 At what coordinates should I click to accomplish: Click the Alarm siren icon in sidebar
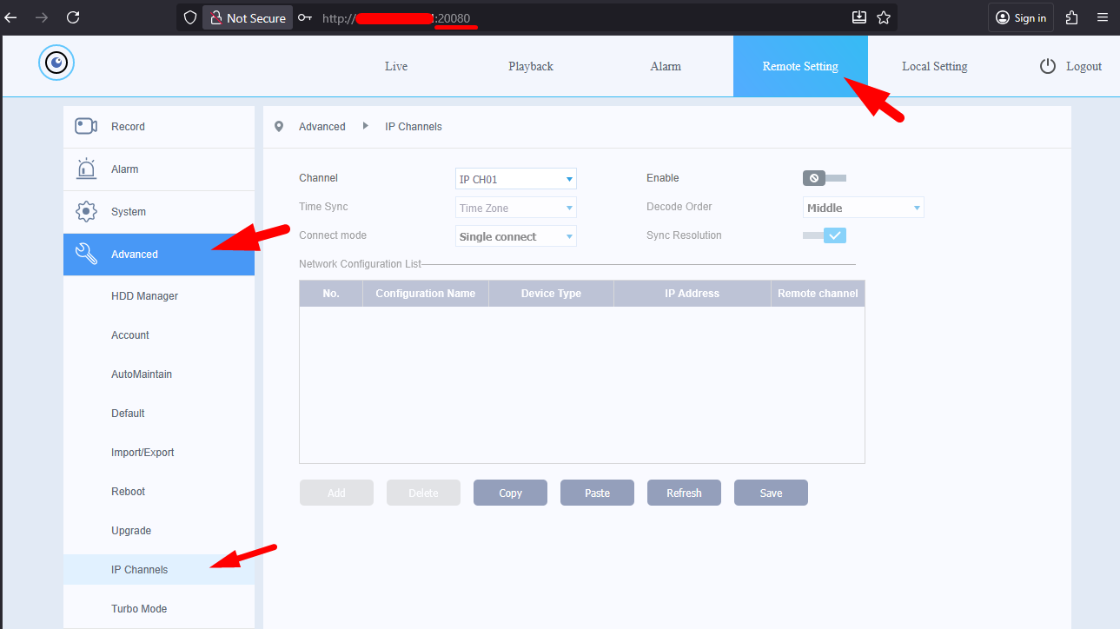click(86, 169)
